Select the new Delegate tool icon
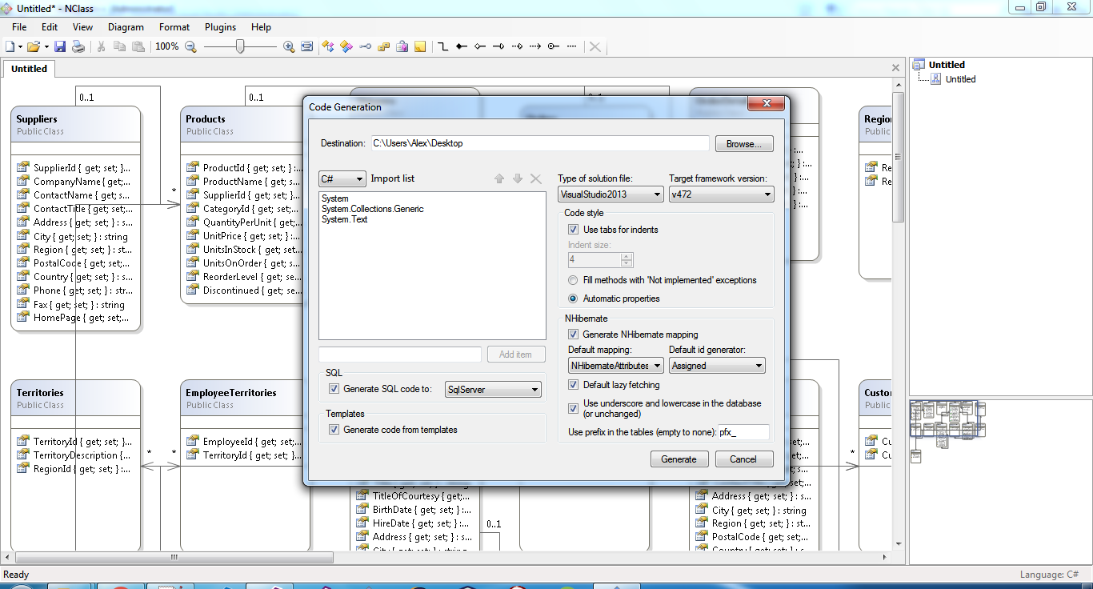The image size is (1093, 589). tap(402, 46)
